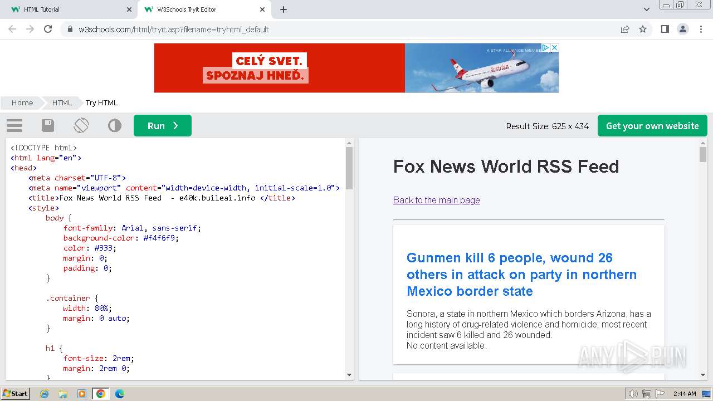Click the result pane scroll up arrow

tap(703, 143)
